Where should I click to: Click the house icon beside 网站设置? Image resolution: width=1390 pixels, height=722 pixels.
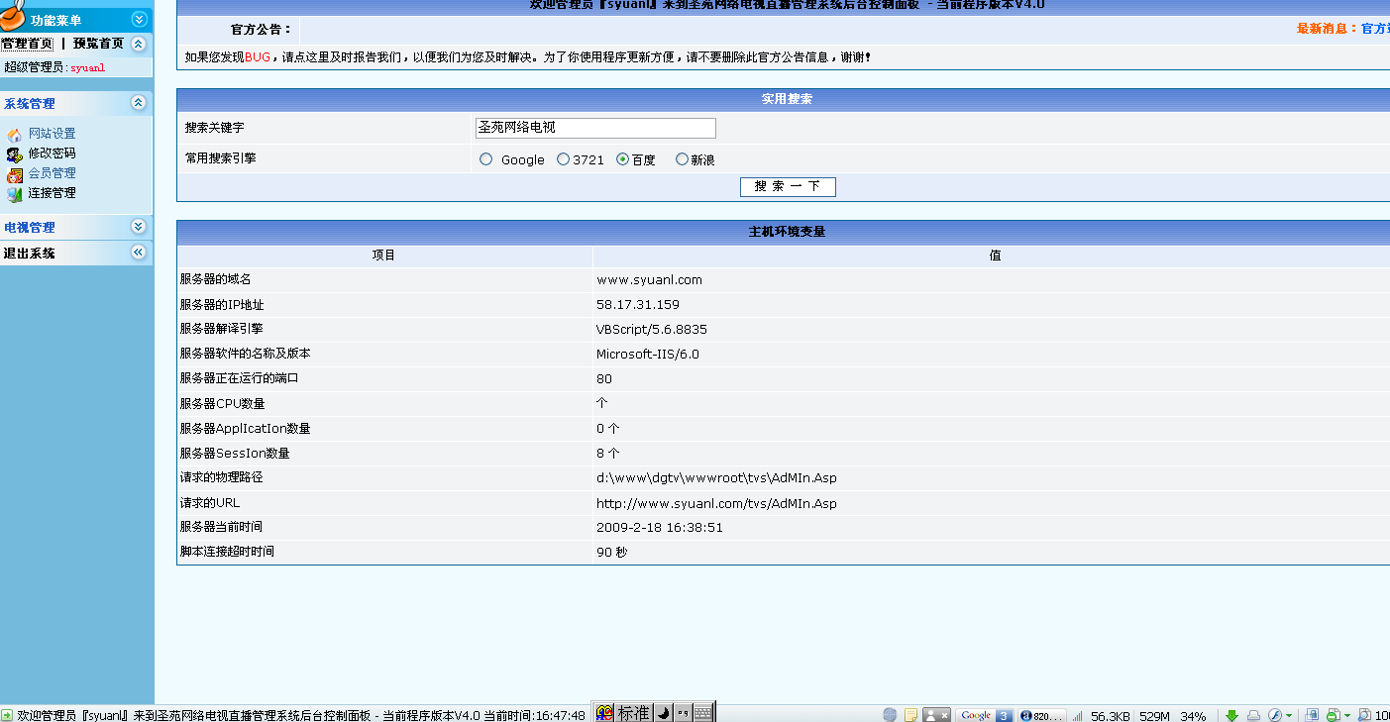point(14,134)
